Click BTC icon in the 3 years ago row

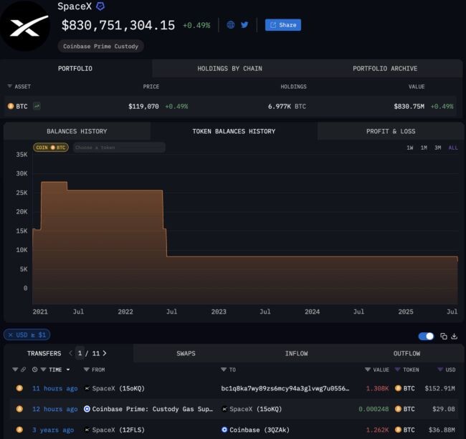pyautogui.click(x=19, y=430)
